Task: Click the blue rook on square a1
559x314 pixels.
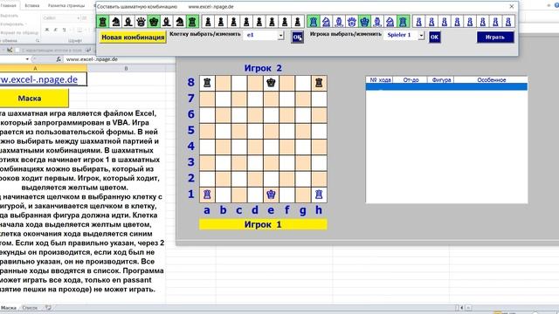Action: pos(207,195)
